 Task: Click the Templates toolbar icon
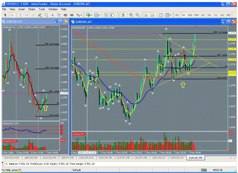point(167,15)
